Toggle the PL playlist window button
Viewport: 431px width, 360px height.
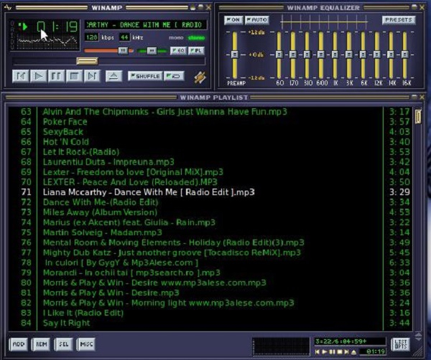196,50
